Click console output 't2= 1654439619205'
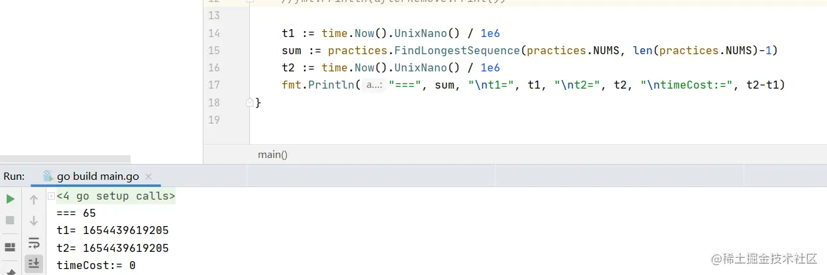The width and height of the screenshot is (827, 275). (113, 249)
